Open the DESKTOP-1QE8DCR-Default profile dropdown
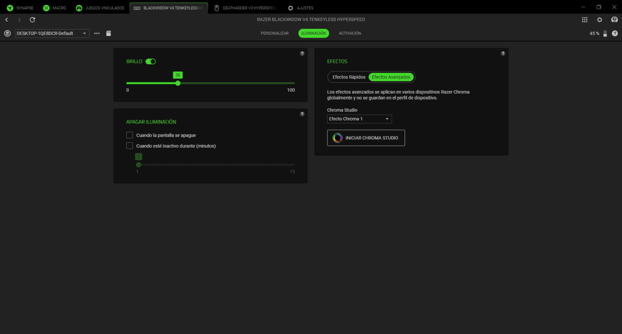The width and height of the screenshot is (622, 334). pos(52,33)
